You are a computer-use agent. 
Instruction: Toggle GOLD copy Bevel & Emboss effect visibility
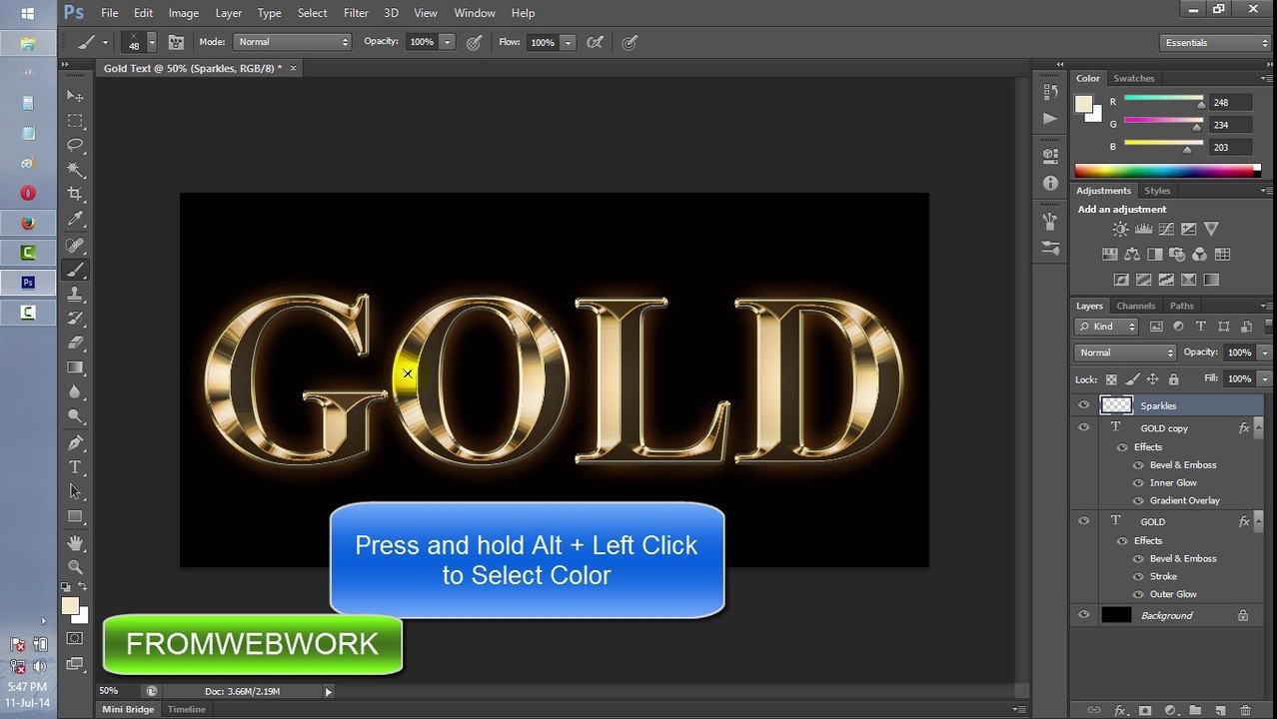[1138, 465]
